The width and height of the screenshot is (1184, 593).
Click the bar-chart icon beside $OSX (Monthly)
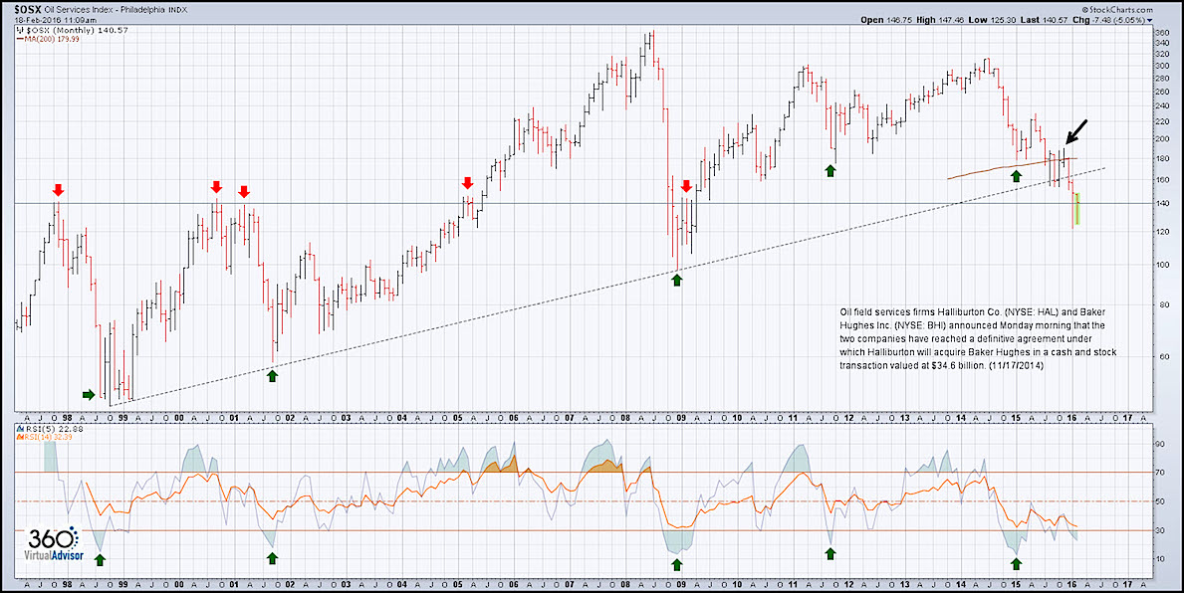[20, 32]
